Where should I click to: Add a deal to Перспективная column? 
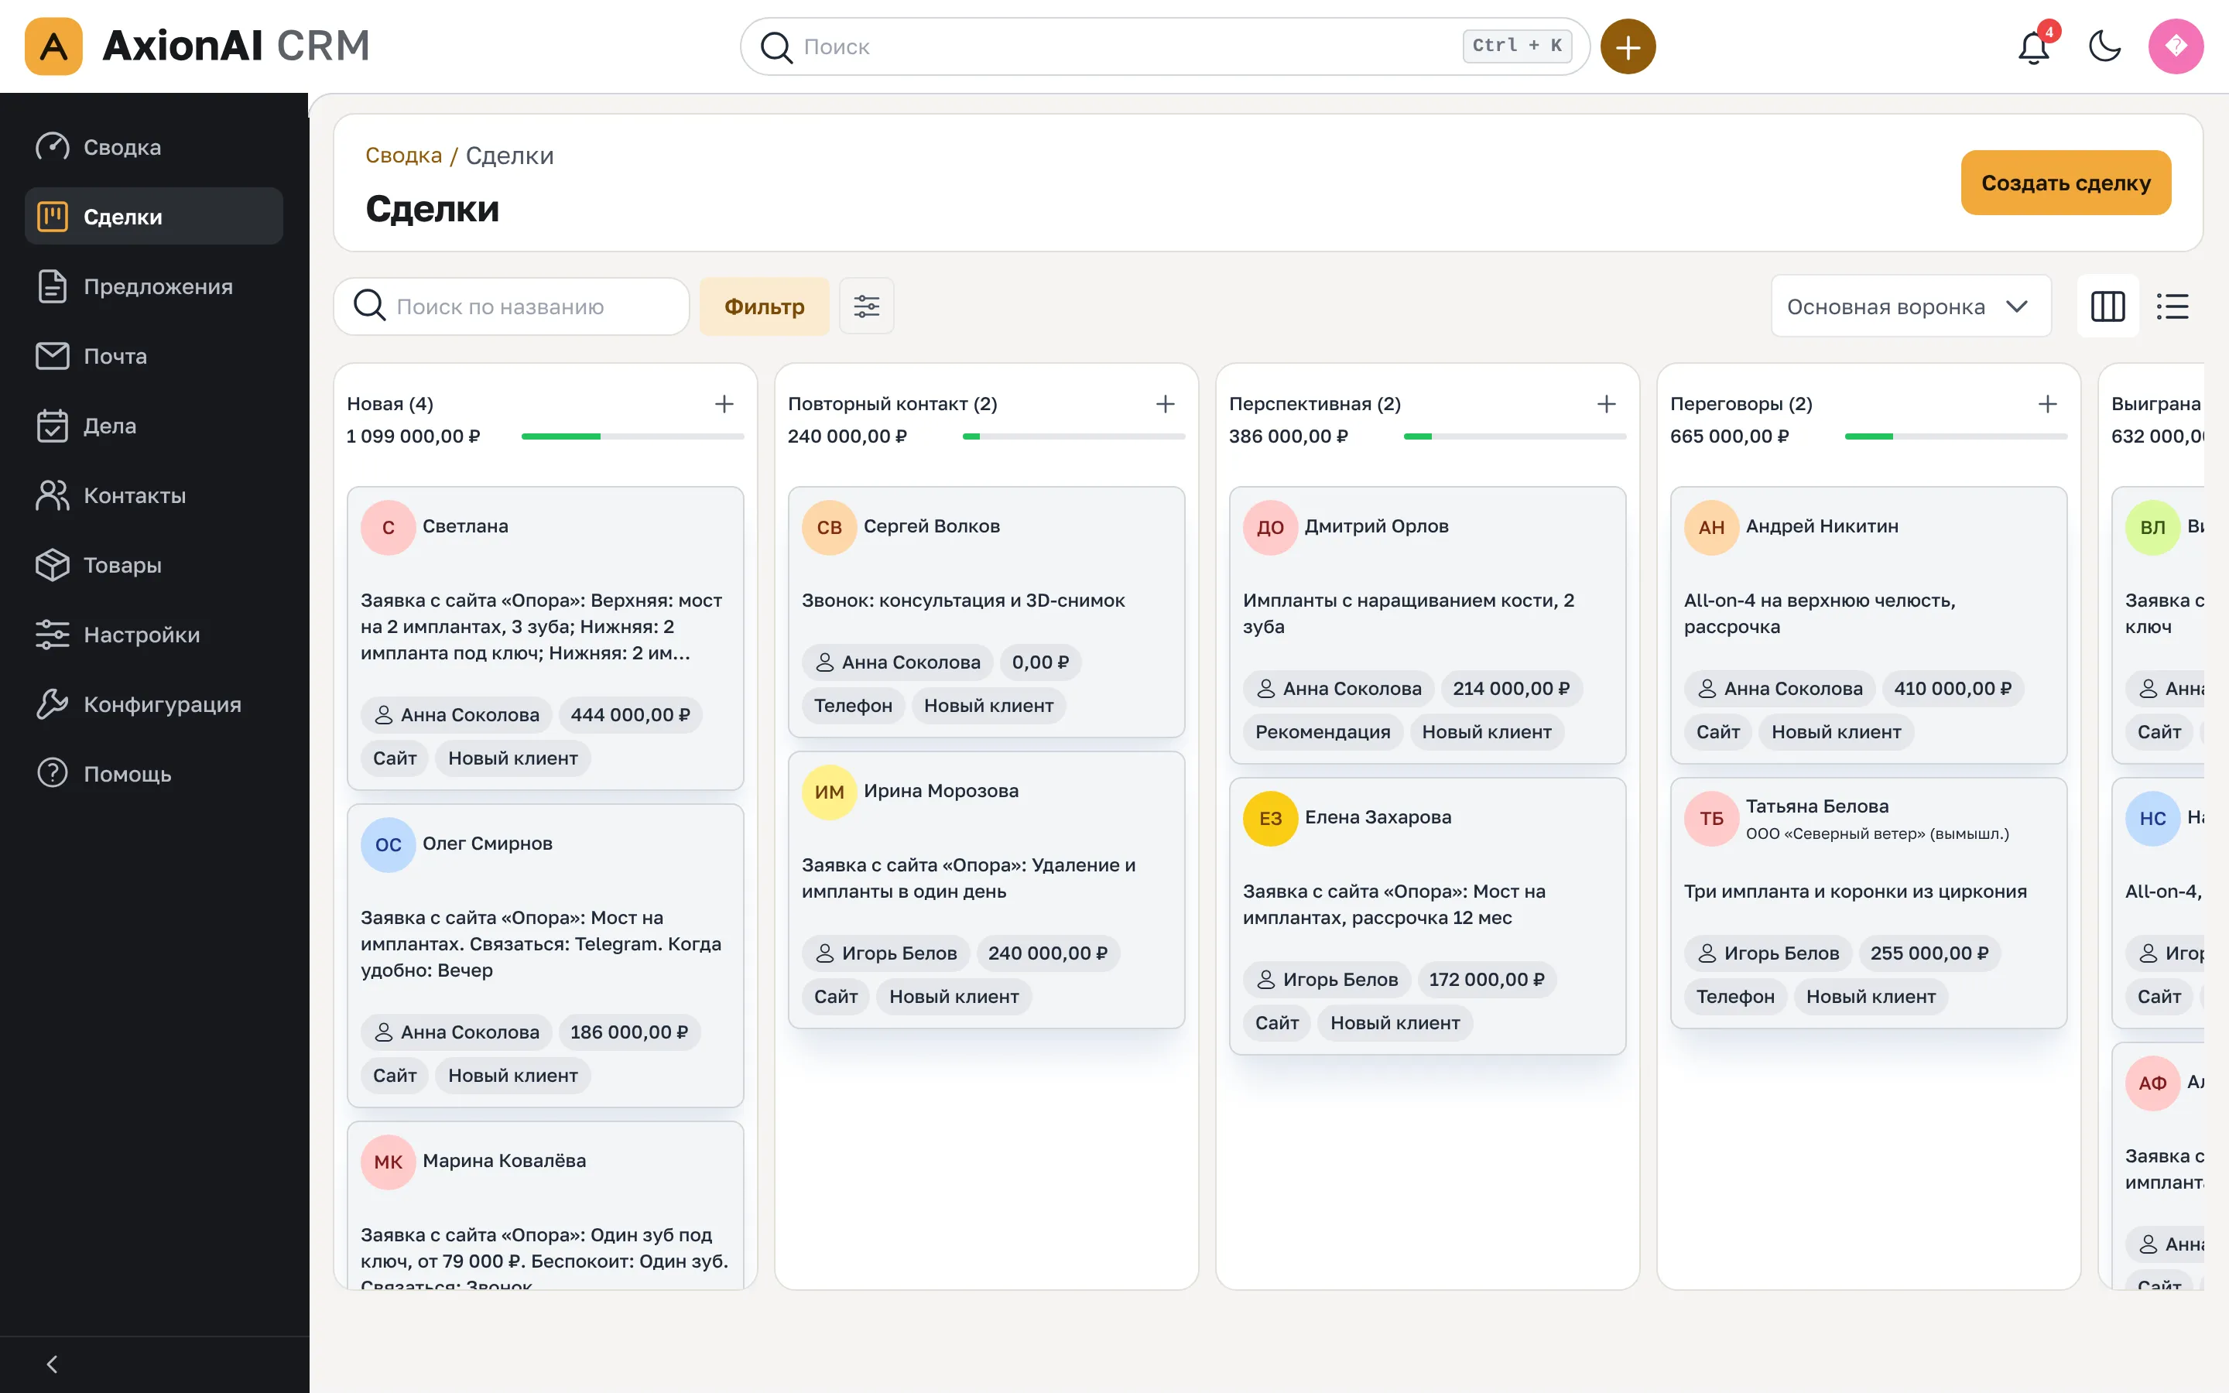coord(1607,403)
